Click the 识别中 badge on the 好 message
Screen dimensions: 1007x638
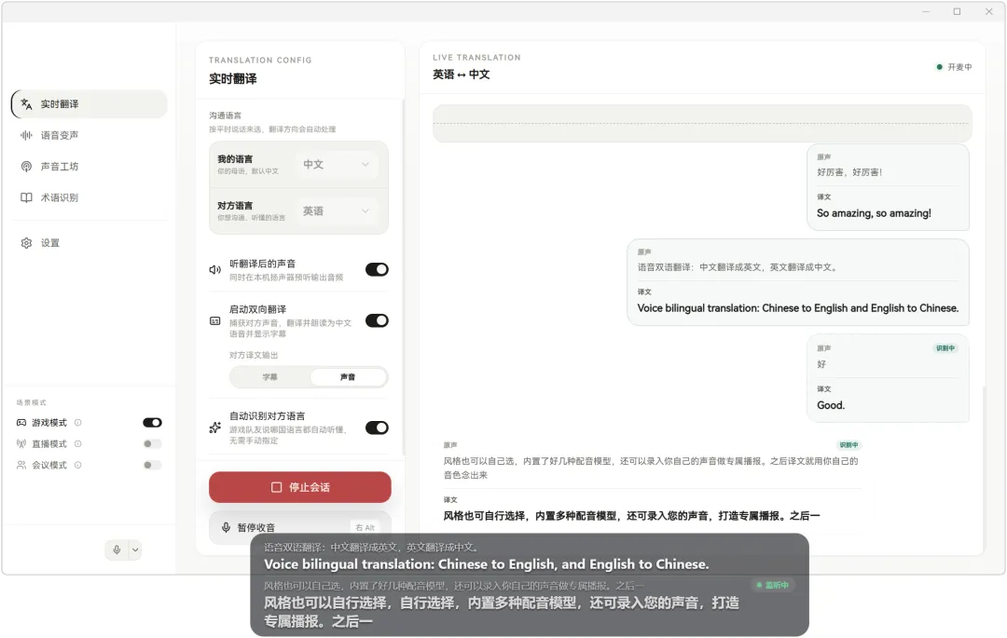(945, 348)
